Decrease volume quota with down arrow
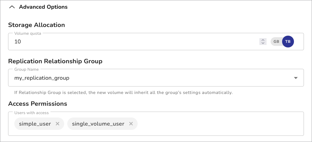312x142 pixels. click(263, 43)
